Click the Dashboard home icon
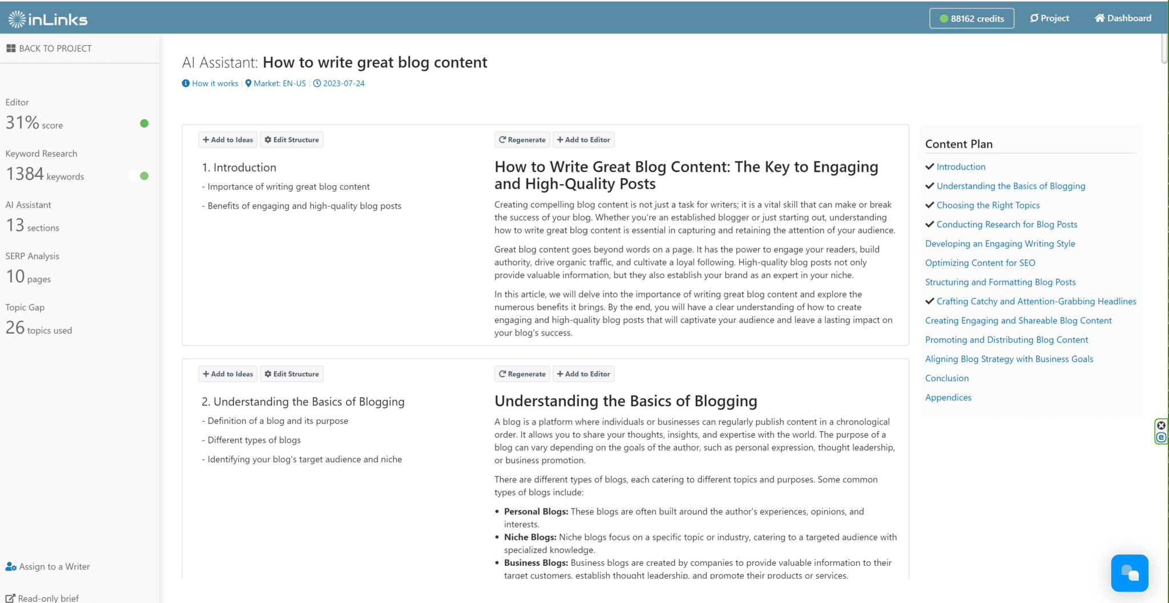The width and height of the screenshot is (1169, 603). click(x=1099, y=18)
